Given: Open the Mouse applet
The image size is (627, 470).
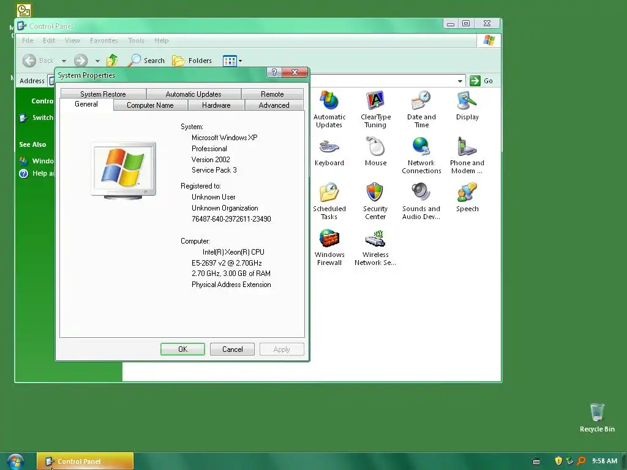Looking at the screenshot, I should 375,152.
